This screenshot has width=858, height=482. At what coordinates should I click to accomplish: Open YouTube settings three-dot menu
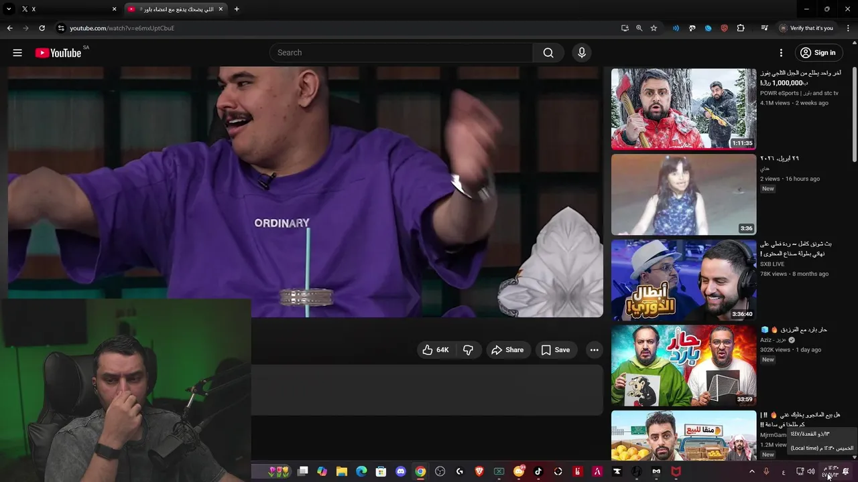(781, 53)
